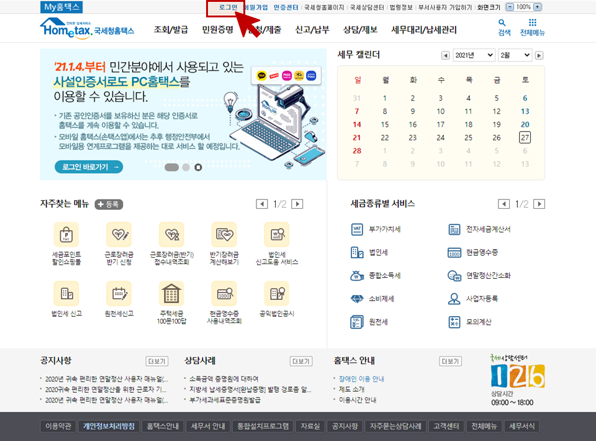Open 현금영수증 사용내역조회 icon
596x441 pixels.
coord(224,294)
